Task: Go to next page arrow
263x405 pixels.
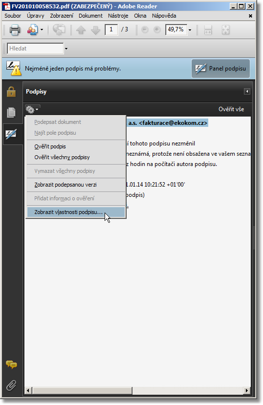Action: 96,30
